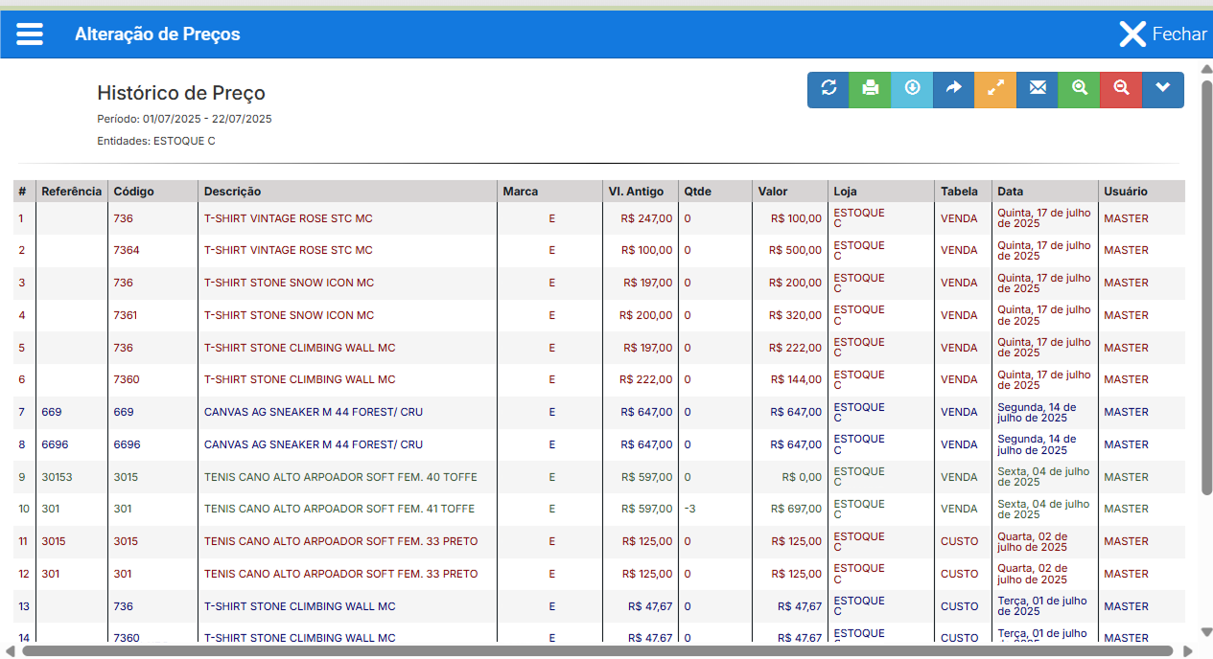Sort by the Descrição column header
This screenshot has width=1213, height=659.
232,192
